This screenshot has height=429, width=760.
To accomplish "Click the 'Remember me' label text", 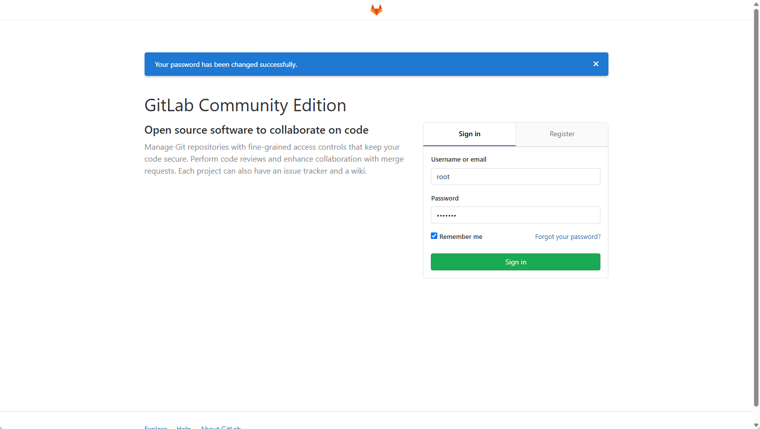I will (461, 237).
